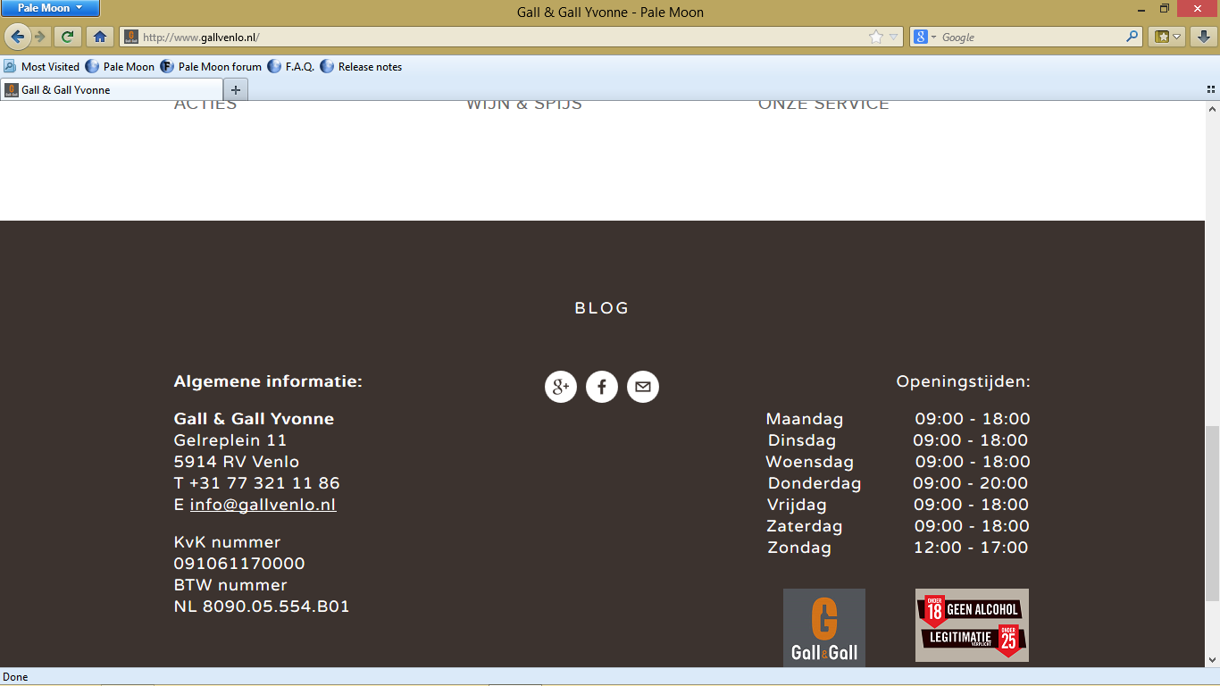Click the scrollbar up arrow
Screen dimensions: 1220x686
[x=1212, y=108]
